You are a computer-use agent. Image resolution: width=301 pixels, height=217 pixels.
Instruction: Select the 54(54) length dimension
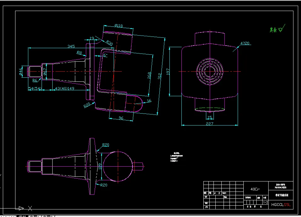pos(35,88)
